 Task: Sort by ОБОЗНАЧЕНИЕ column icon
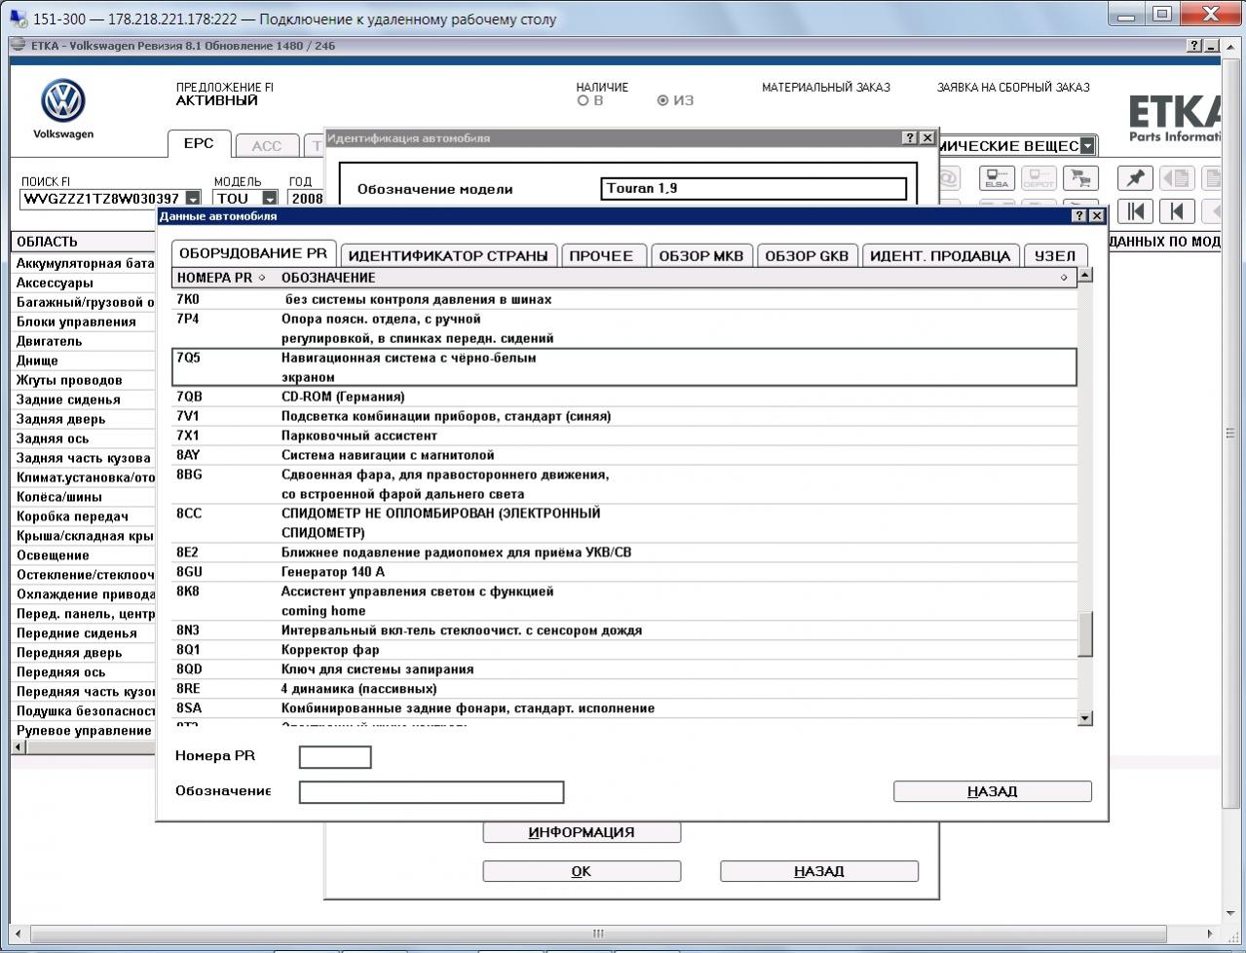coord(1064,278)
